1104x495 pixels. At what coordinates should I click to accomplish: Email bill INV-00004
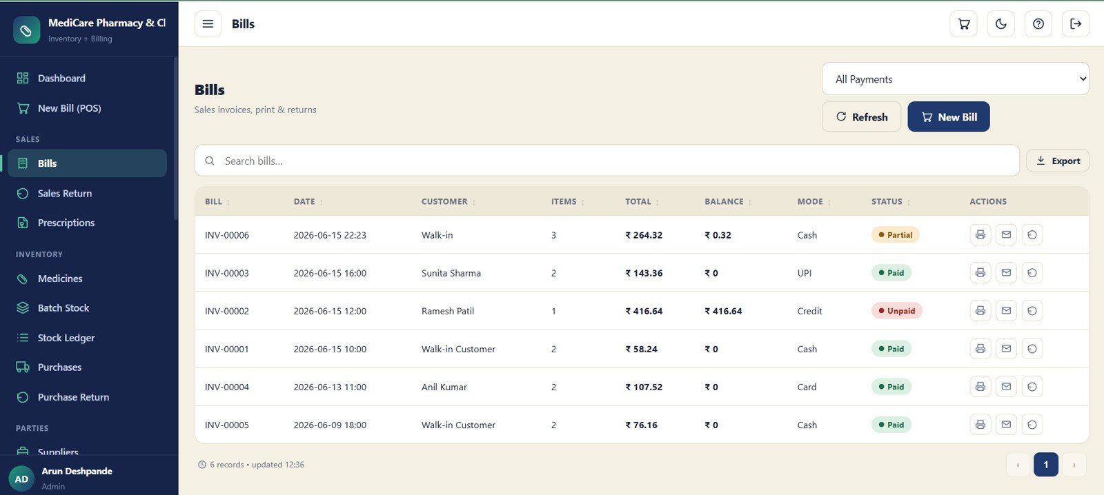tap(1006, 387)
